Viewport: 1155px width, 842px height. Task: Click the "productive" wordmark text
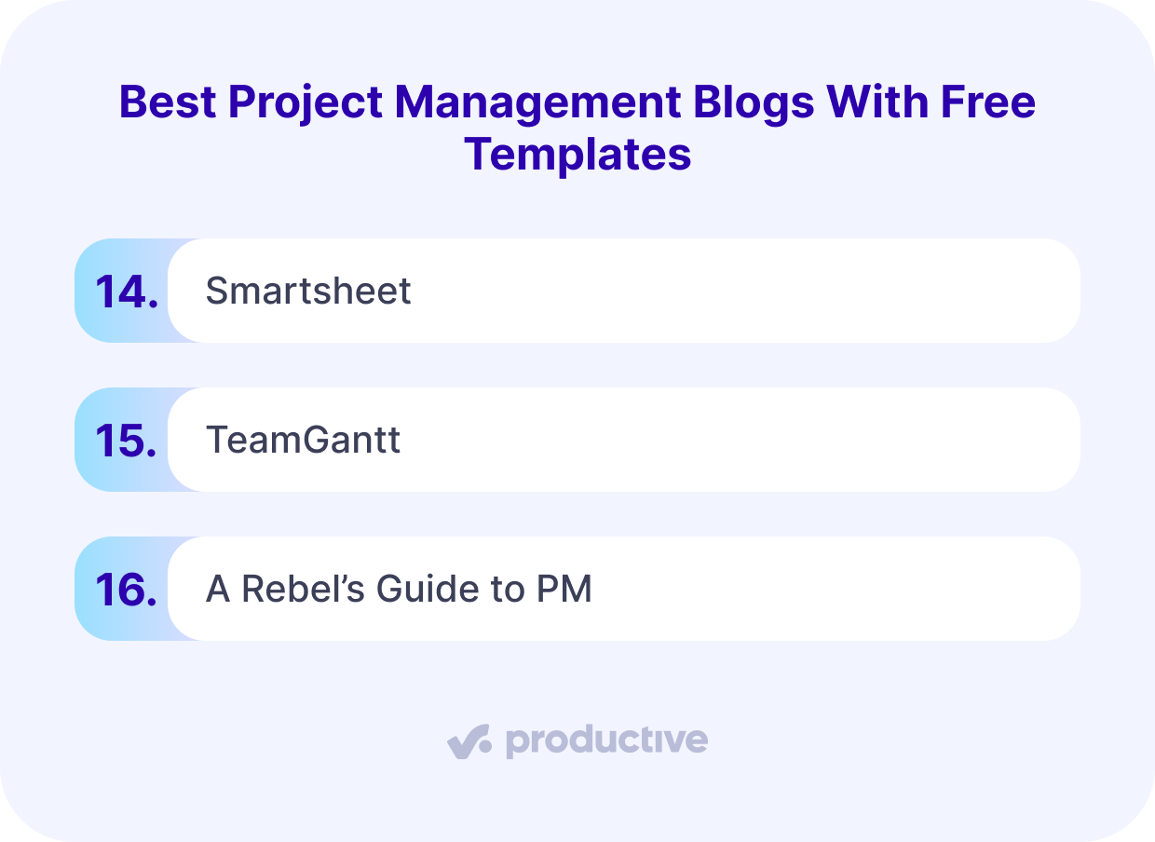click(606, 741)
